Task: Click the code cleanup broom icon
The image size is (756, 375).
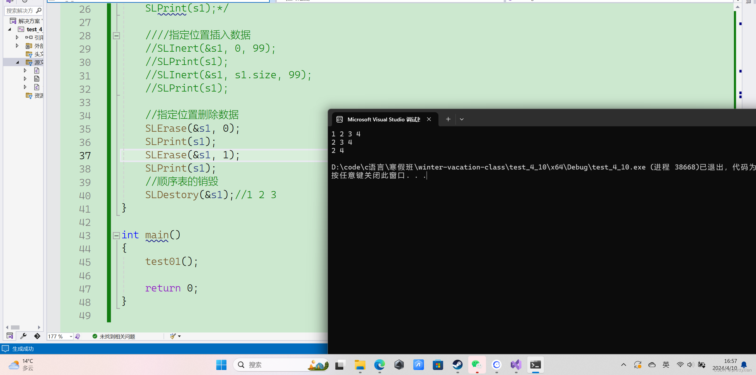Action: click(173, 336)
